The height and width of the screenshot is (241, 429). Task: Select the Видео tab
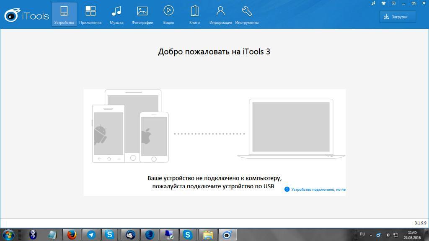168,15
